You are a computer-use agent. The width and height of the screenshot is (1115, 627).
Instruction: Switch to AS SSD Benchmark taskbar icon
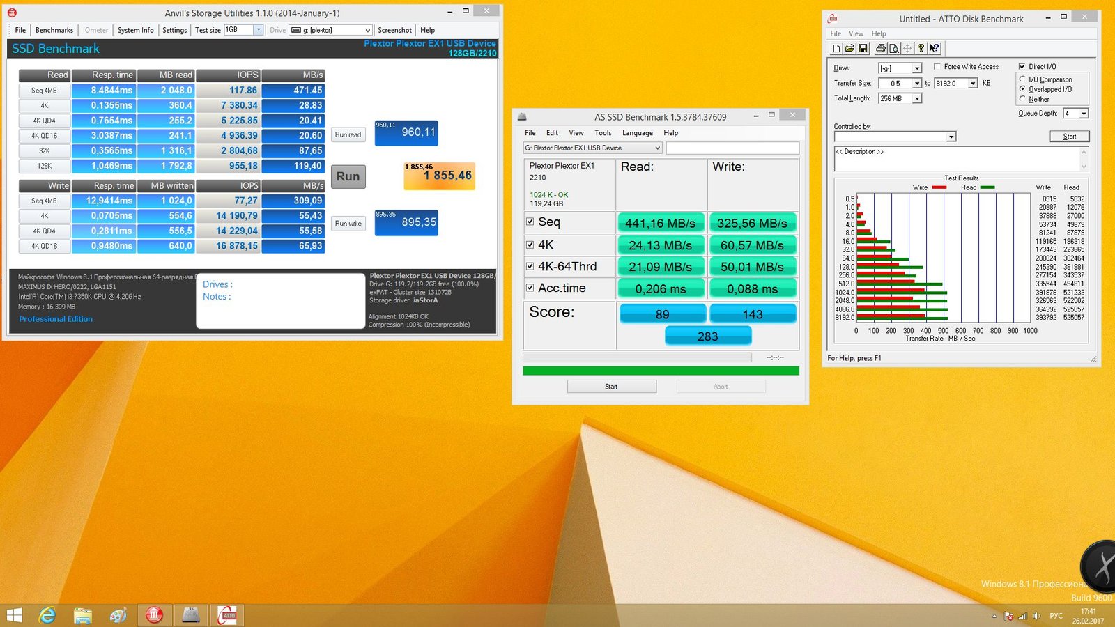(x=191, y=615)
